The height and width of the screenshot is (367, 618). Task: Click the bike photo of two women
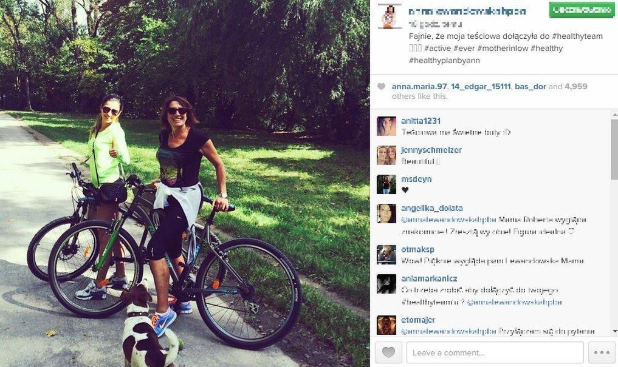[185, 183]
